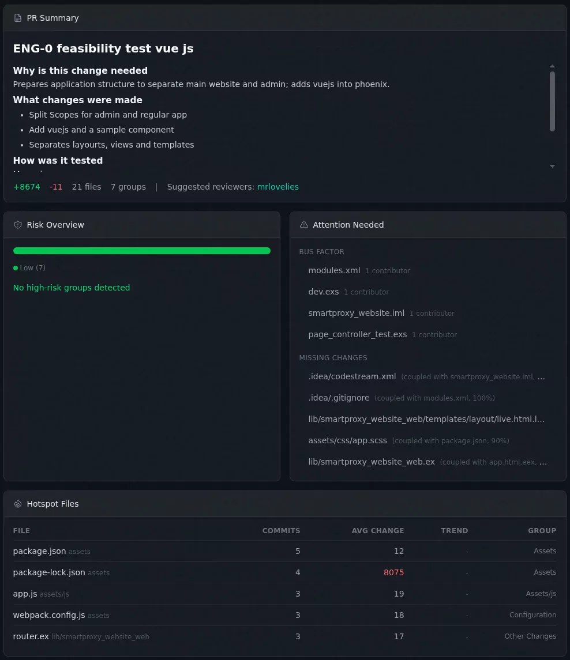Click the green Low (7) status dot

tap(15, 267)
